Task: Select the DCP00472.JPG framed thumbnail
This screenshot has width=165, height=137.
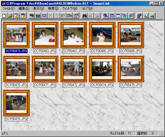Action: (x=73, y=69)
